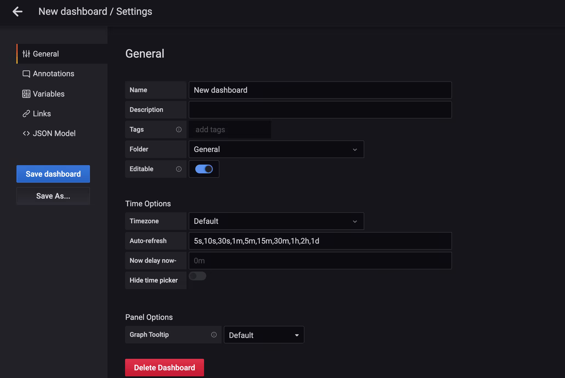Click the red Delete Dashboard button
This screenshot has height=378, width=565.
[x=165, y=368]
